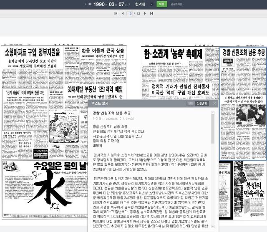Open 수요일은 물의 날 advertisement

point(45,189)
